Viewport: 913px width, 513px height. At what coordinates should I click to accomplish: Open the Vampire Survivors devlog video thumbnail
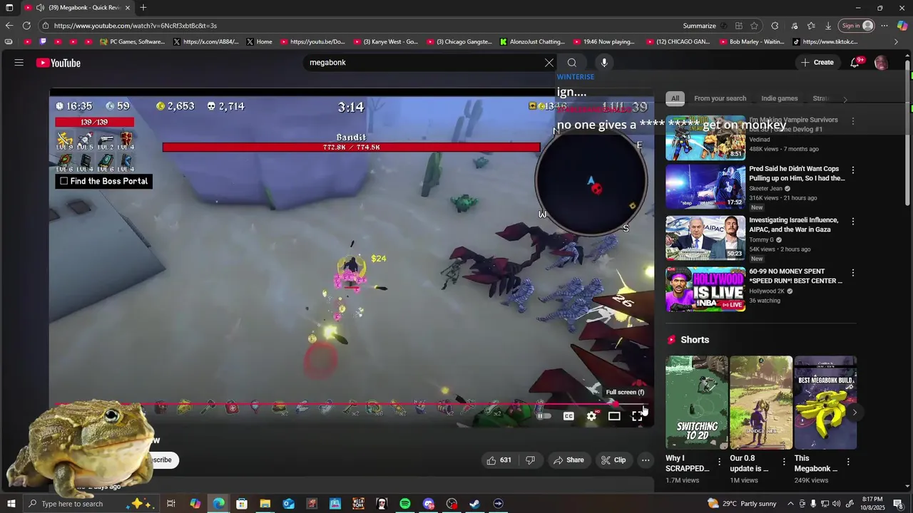pyautogui.click(x=705, y=138)
